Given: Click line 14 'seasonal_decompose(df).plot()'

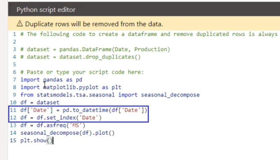Looking at the screenshot, I should pos(68,133).
